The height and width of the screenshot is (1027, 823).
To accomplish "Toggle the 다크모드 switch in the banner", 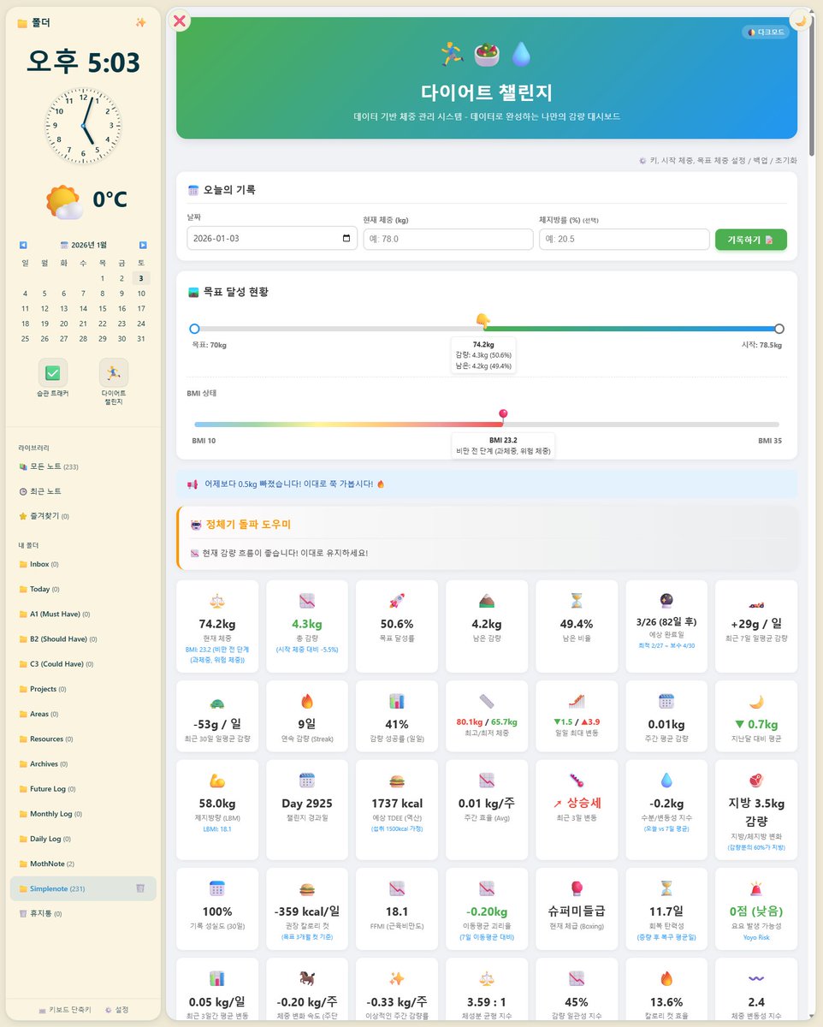I will tap(766, 33).
